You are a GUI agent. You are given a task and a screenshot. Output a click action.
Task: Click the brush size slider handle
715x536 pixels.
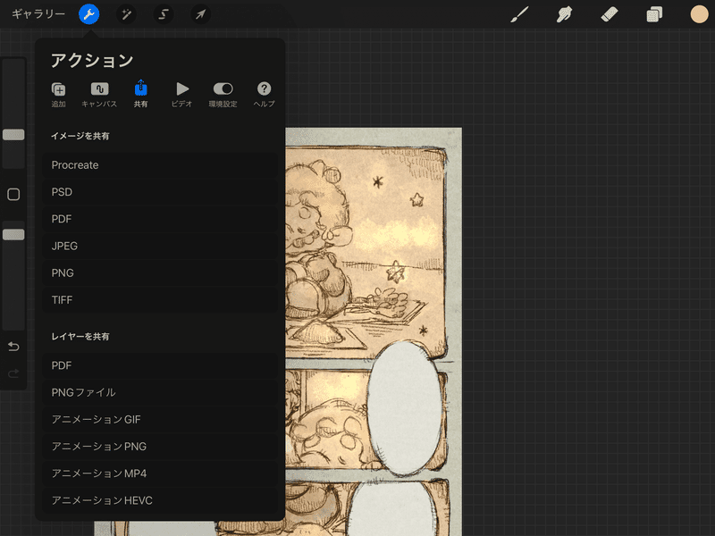[x=13, y=135]
